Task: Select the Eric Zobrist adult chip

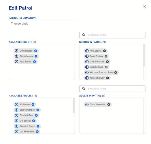Action: coord(25,121)
